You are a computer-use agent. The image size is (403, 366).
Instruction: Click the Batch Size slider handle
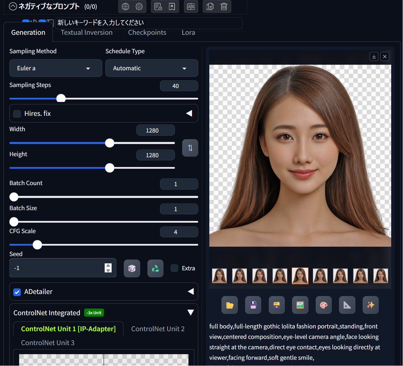click(14, 222)
